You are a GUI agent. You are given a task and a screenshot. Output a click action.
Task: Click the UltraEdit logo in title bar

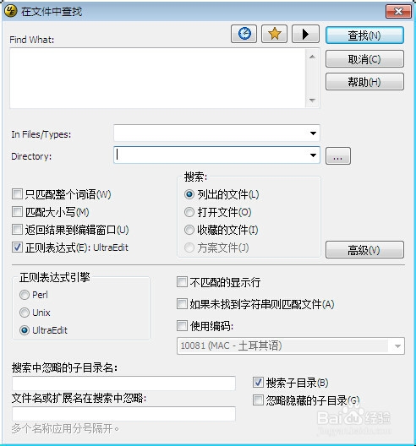(11, 11)
